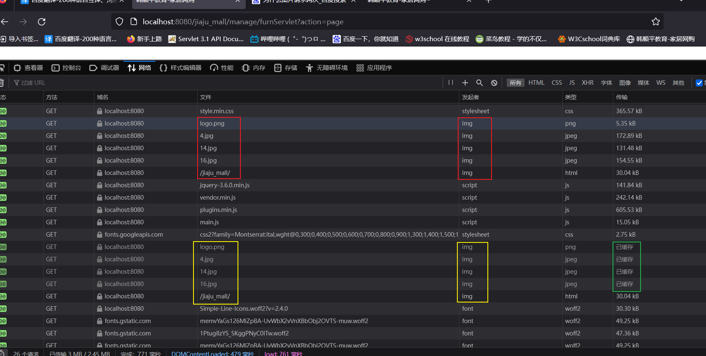Click the plus icon in network toolbar
This screenshot has height=356, width=706.
coord(465,83)
